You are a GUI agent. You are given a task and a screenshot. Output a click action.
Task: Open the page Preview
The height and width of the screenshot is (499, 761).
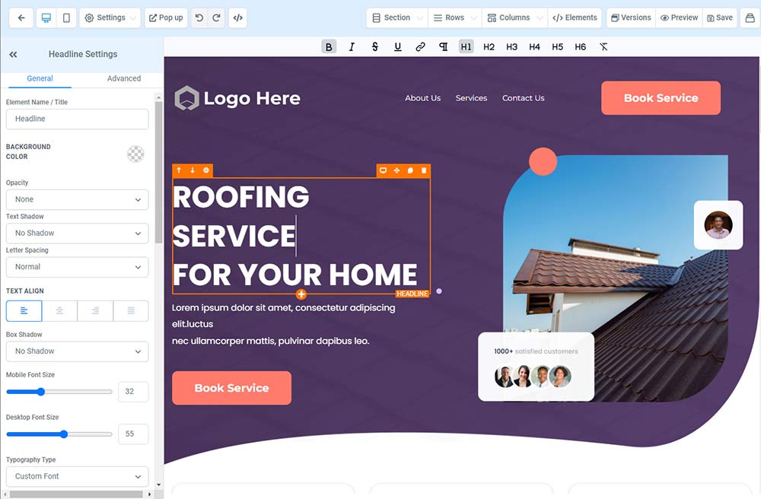coord(679,18)
